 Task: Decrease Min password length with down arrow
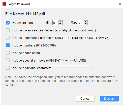(60, 24)
